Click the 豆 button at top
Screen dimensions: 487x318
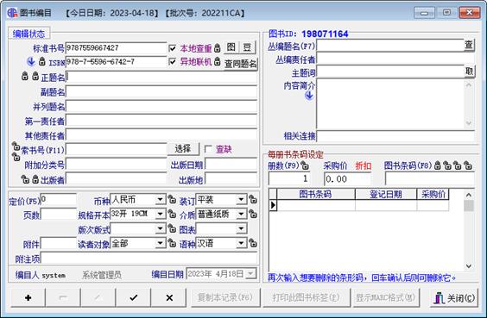247,47
